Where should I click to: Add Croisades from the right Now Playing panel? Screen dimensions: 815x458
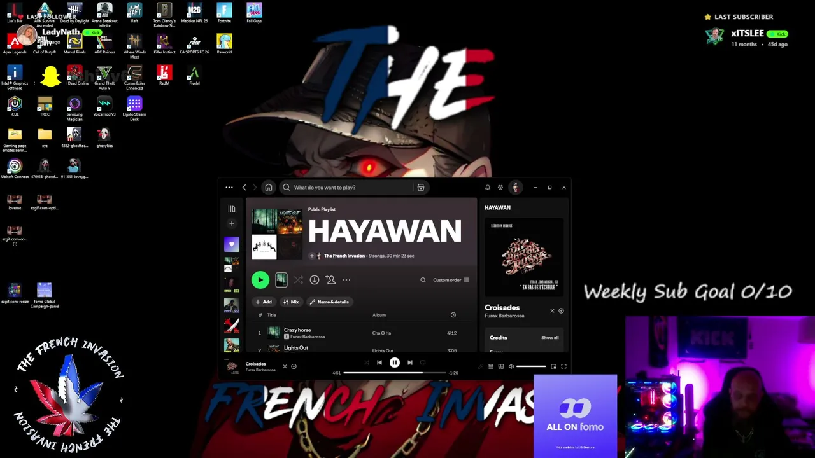(561, 311)
